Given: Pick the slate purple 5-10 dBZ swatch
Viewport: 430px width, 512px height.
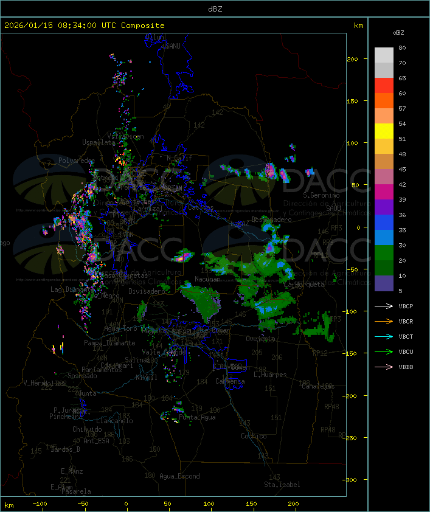Looking at the screenshot, I should pos(384,283).
